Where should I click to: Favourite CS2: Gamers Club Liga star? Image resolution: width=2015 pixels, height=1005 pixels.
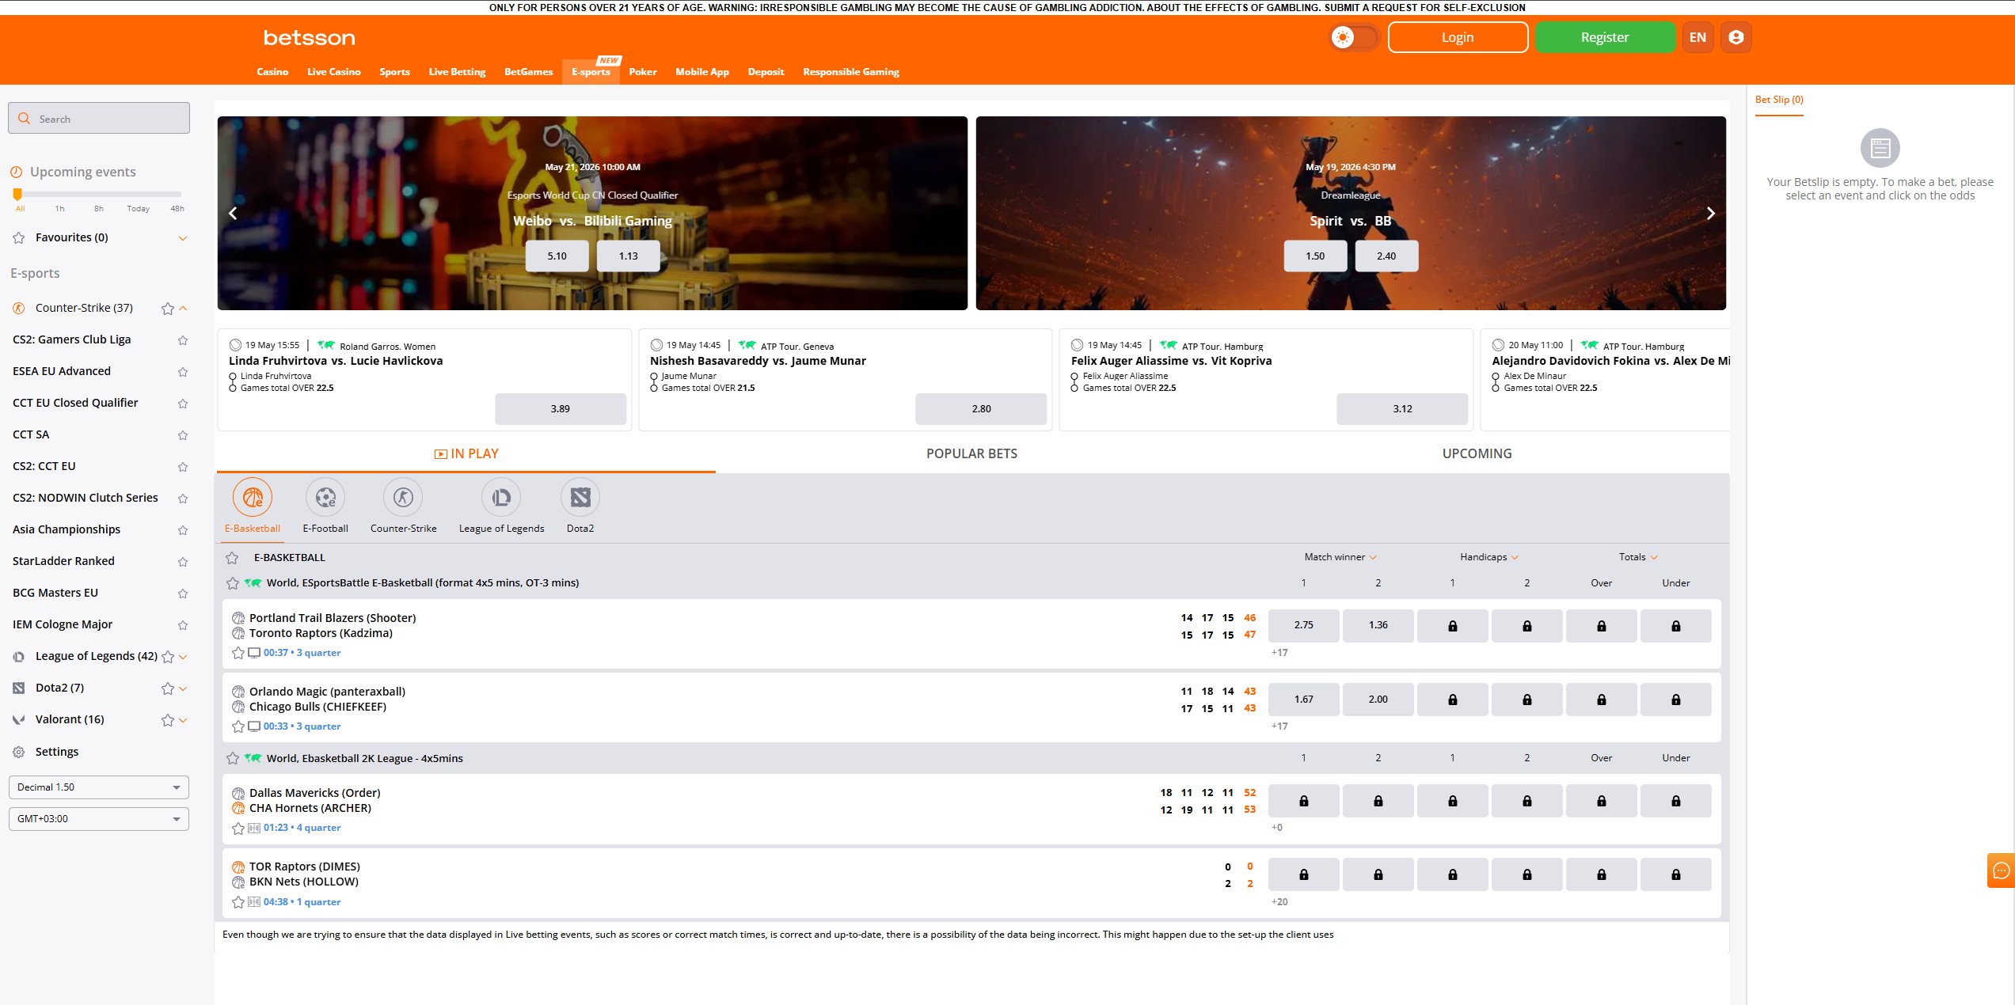(183, 340)
